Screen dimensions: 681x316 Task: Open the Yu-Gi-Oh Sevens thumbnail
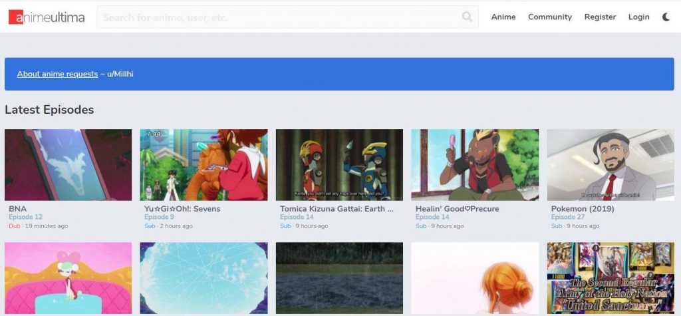(204, 165)
